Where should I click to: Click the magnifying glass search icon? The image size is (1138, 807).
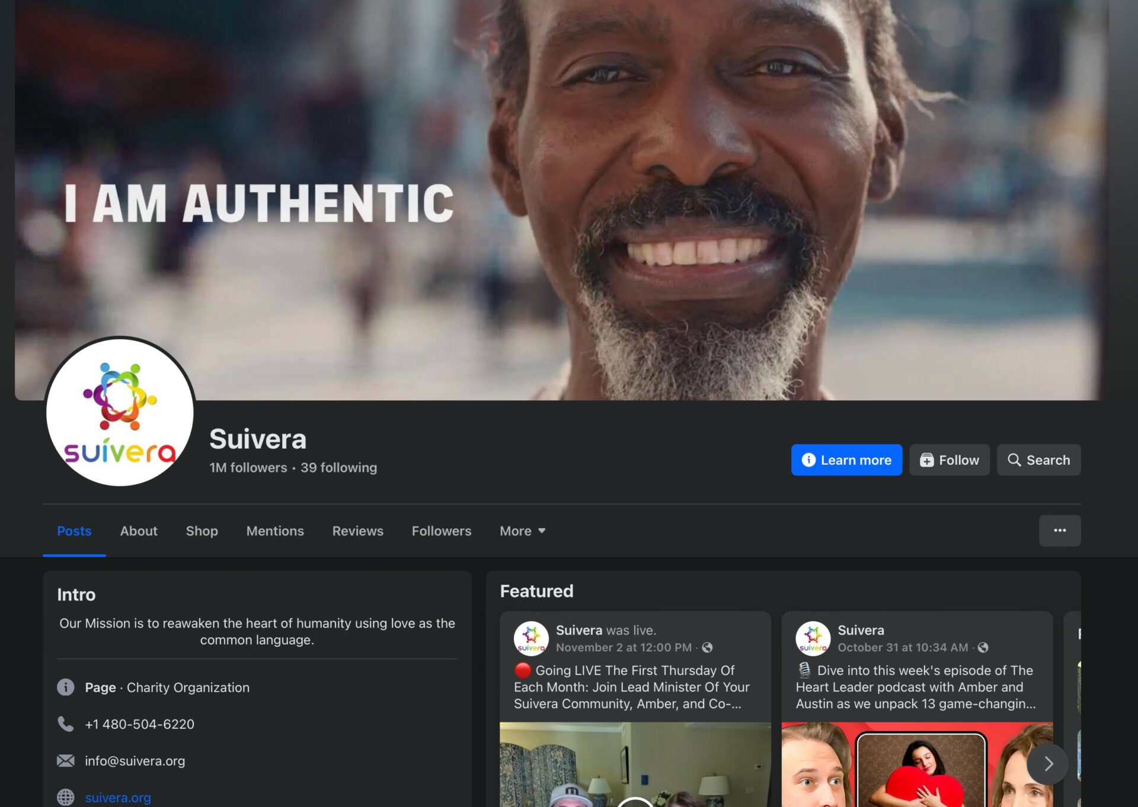tap(1014, 460)
